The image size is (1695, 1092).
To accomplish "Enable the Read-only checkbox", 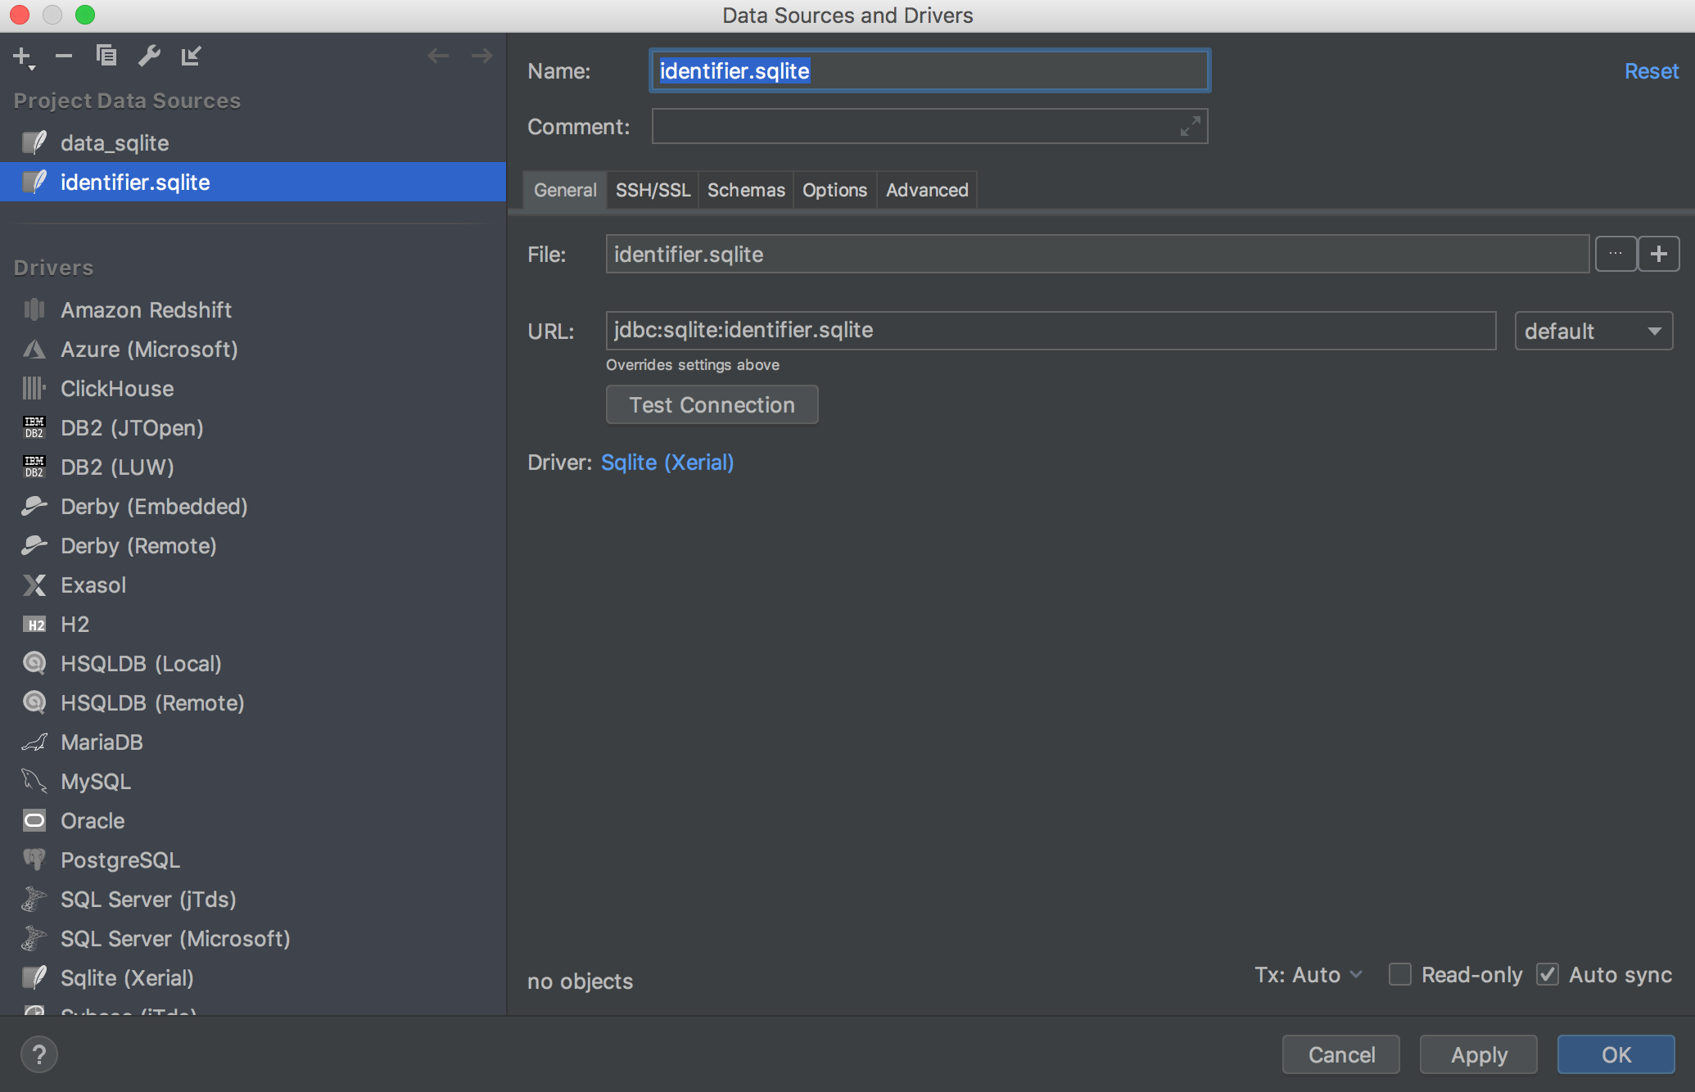I will click(x=1400, y=974).
